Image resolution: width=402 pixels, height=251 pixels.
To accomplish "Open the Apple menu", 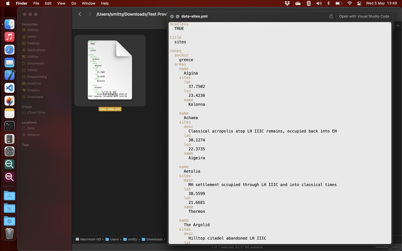I will coord(8,3).
